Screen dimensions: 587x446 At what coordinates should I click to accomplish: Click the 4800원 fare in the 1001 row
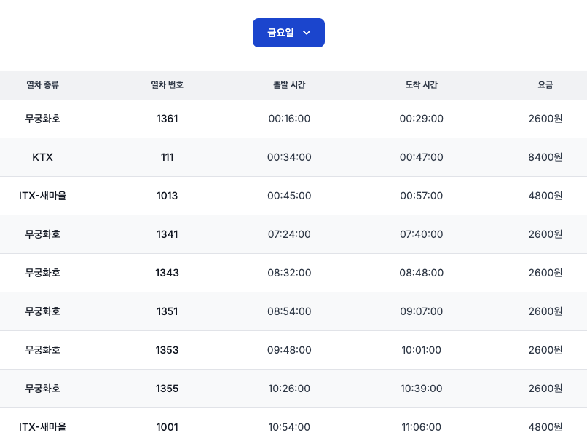(545, 426)
